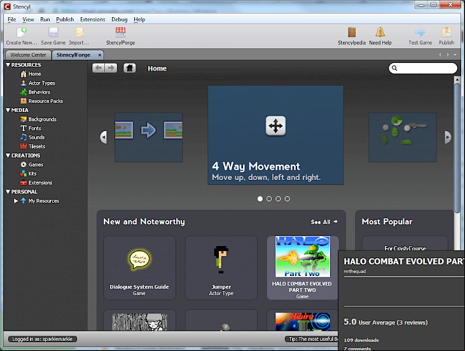Open the Jumper Actor Type card

click(x=221, y=268)
